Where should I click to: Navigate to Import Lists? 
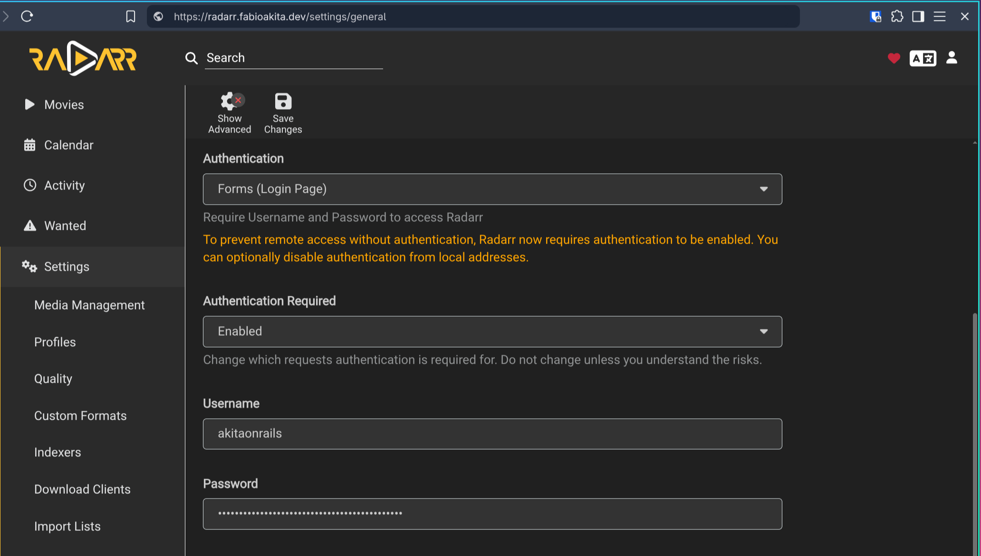pos(67,526)
